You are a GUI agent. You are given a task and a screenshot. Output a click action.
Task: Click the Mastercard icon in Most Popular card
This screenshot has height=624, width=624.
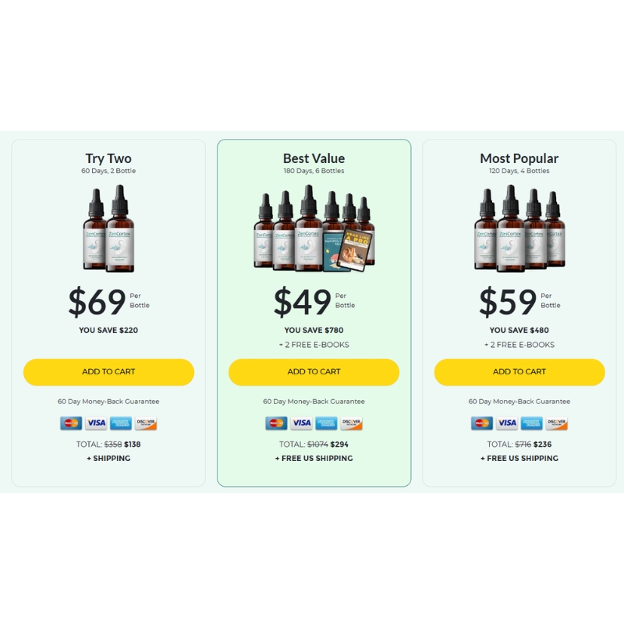coord(482,423)
